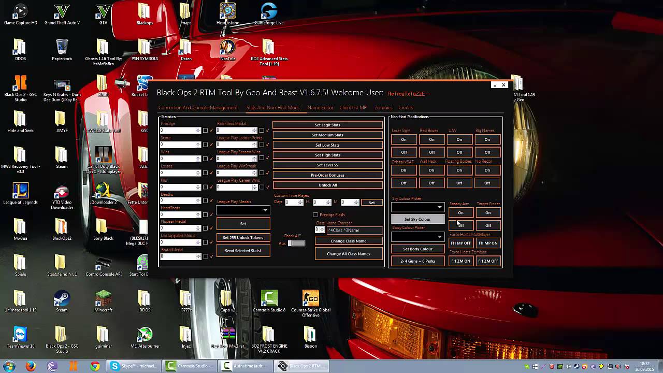This screenshot has width=663, height=373.
Task: Click the Set Sky Colour button
Action: point(417,219)
